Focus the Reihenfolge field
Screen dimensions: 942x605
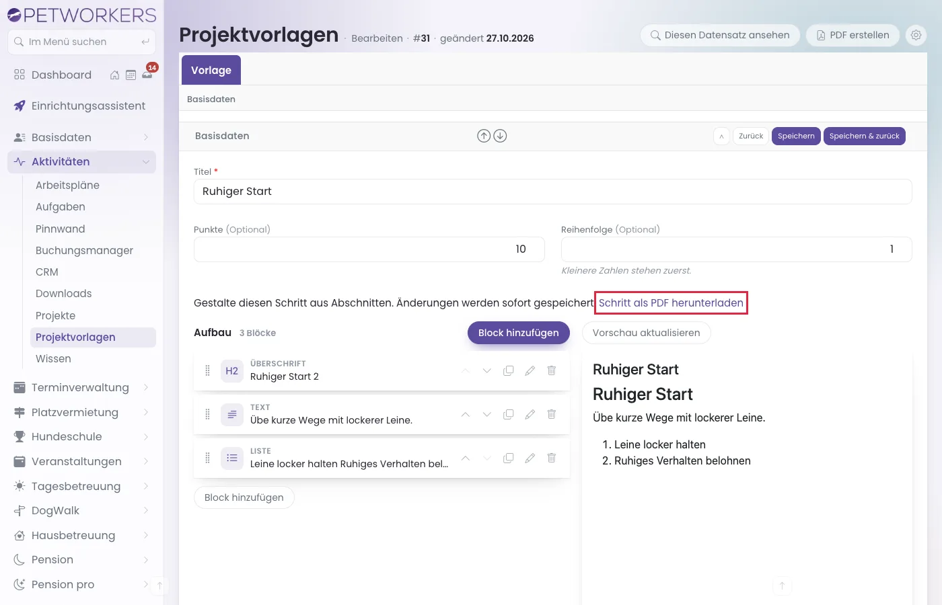736,249
